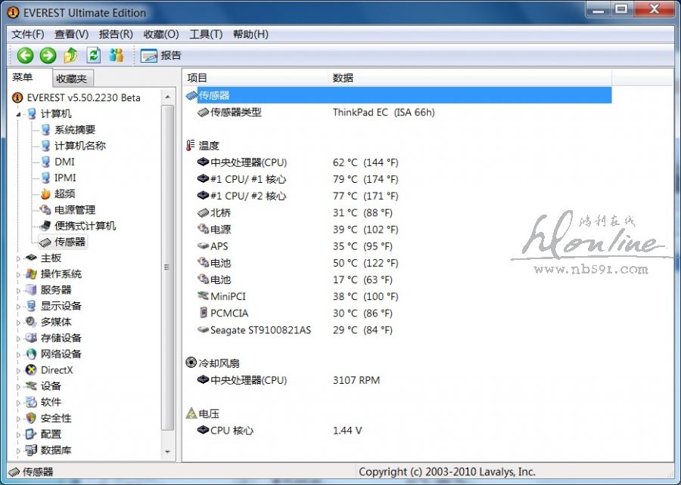
Task: Switch to the 收藏夹 favorites tab
Action: pyautogui.click(x=72, y=79)
